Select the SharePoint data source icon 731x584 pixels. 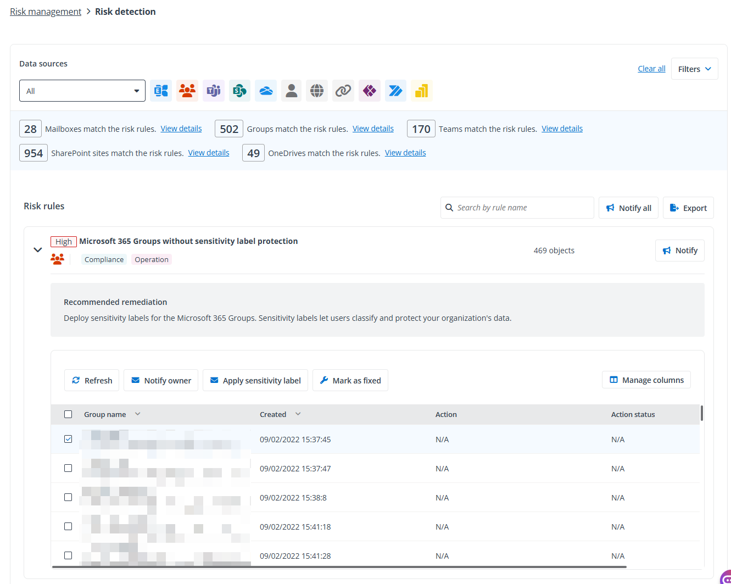pyautogui.click(x=239, y=91)
